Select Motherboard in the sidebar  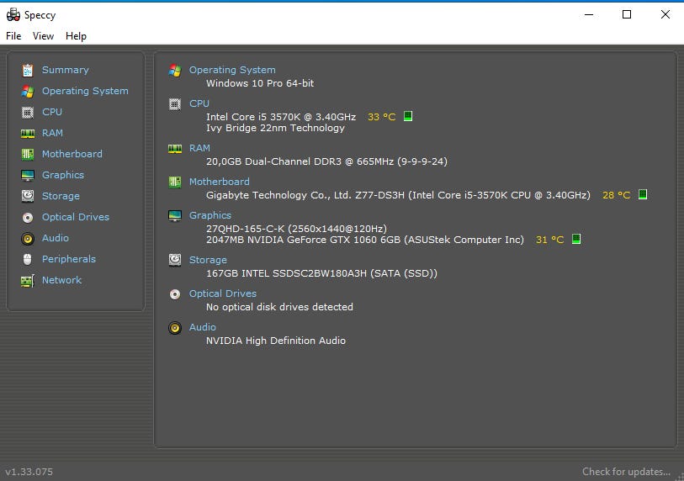pyautogui.click(x=72, y=154)
